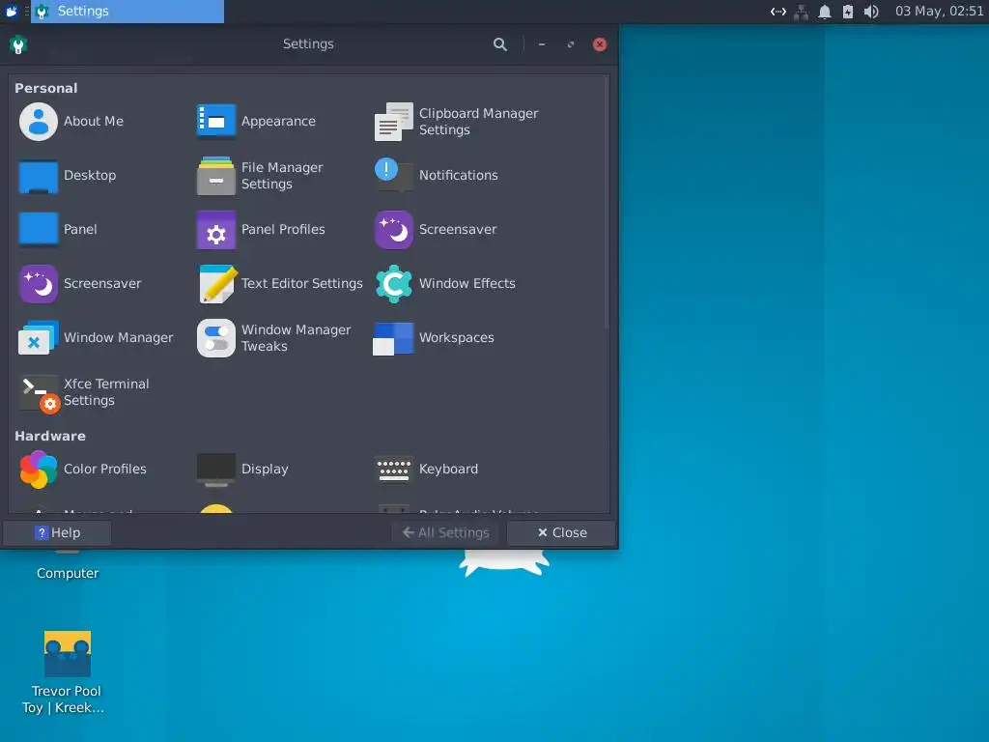Click the Personal section heading
989x742 pixels.
[x=46, y=88]
